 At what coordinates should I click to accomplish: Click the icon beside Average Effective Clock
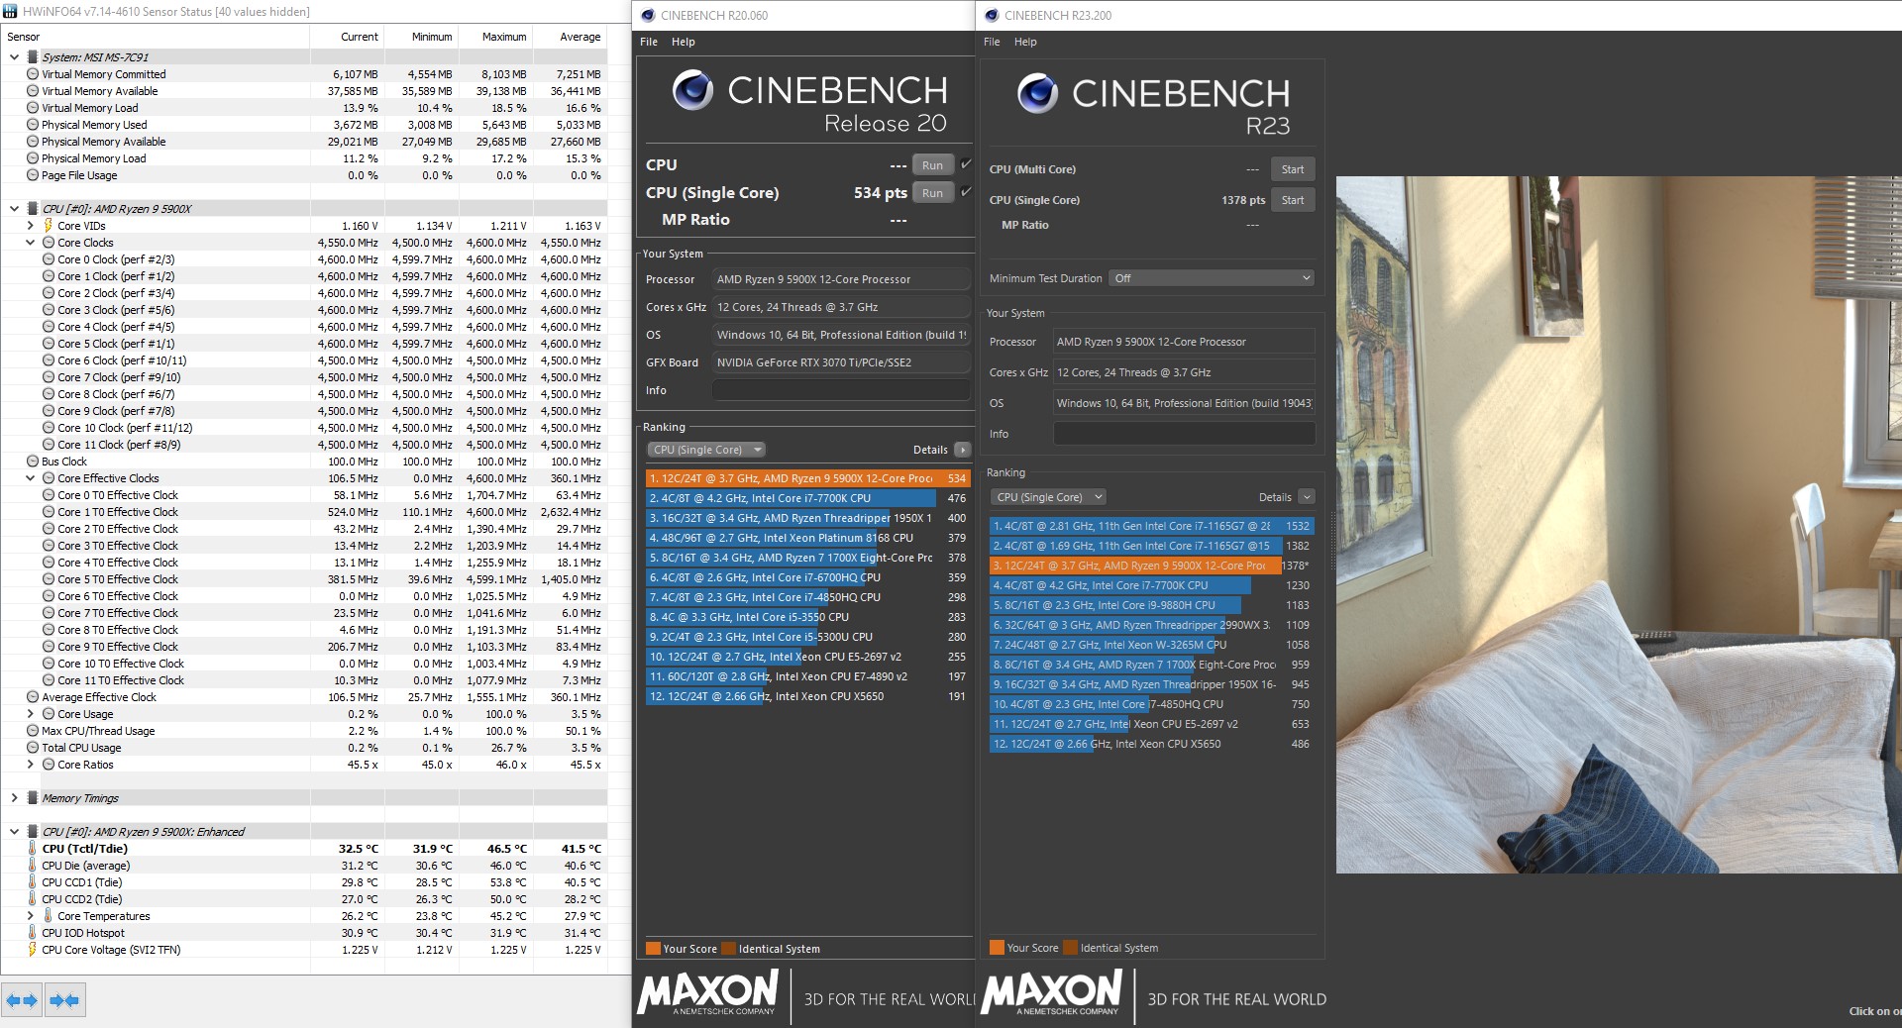tap(33, 697)
